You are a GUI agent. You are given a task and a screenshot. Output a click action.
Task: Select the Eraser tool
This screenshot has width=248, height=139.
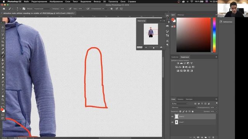[3, 67]
